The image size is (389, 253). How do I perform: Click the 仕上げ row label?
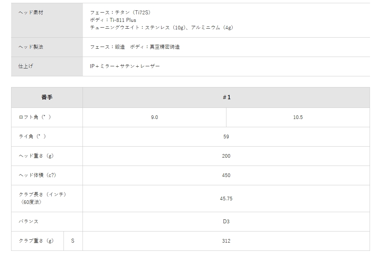pos(25,66)
